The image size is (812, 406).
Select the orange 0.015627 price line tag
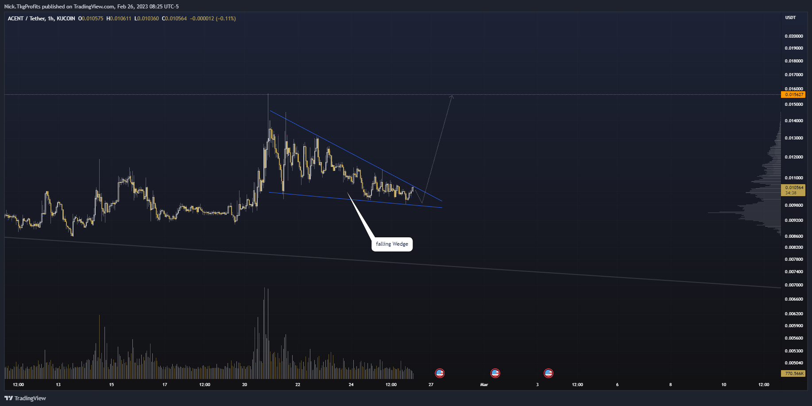pos(793,94)
